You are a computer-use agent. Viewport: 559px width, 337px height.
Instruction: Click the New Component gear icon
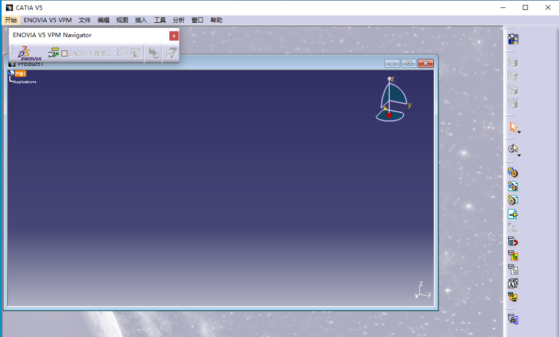(x=513, y=172)
